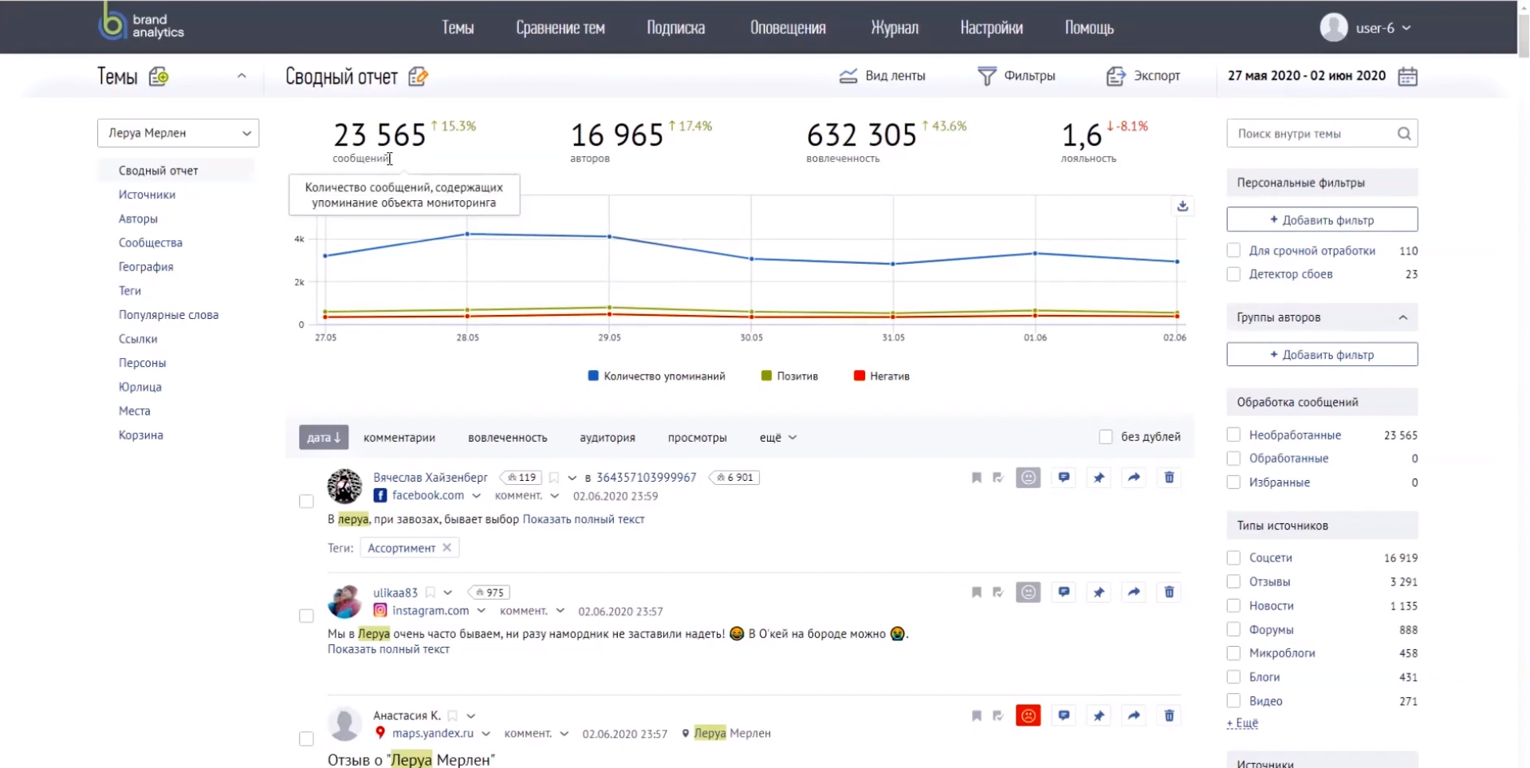
Task: Bookmark Вячеслав Хайзенберг's message
Action: (977, 478)
